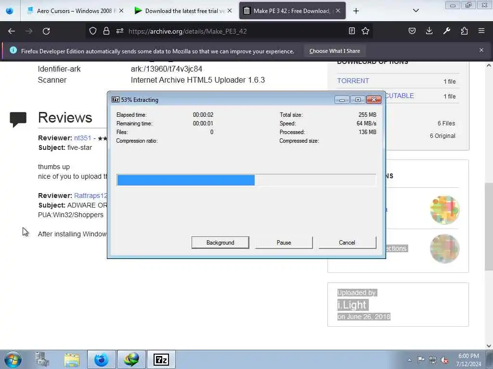Click page vertical scrollbar thumb
The image size is (493, 369).
click(489, 226)
